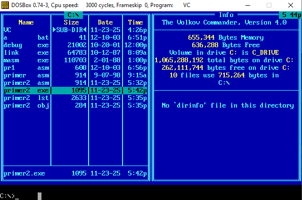Click '10 files use 715,264 bytes' line
Image resolution: width=302 pixels, height=200 pixels.
pos(224,75)
